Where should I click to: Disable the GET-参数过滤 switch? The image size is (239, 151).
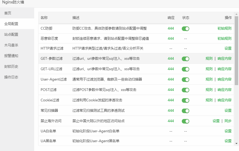coord(185,59)
